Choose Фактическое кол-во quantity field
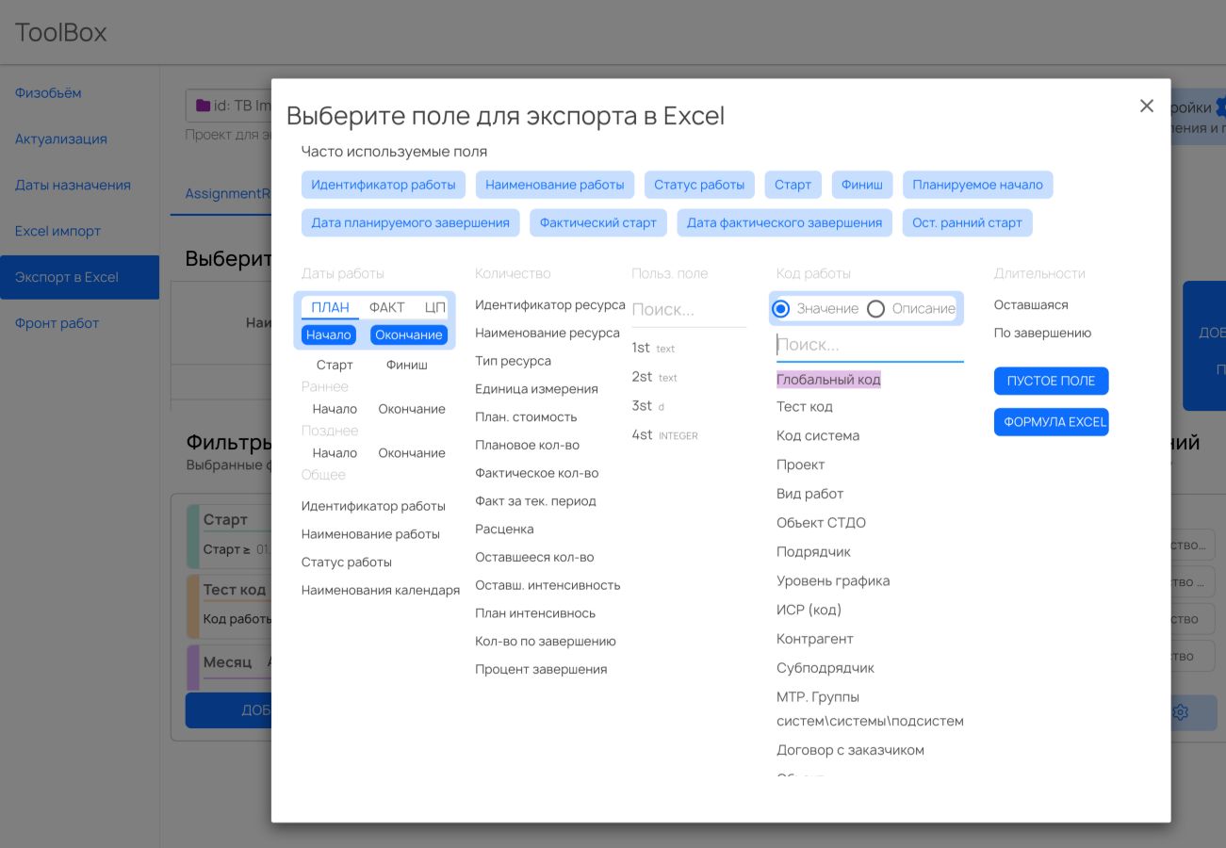1226x848 pixels. 536,473
